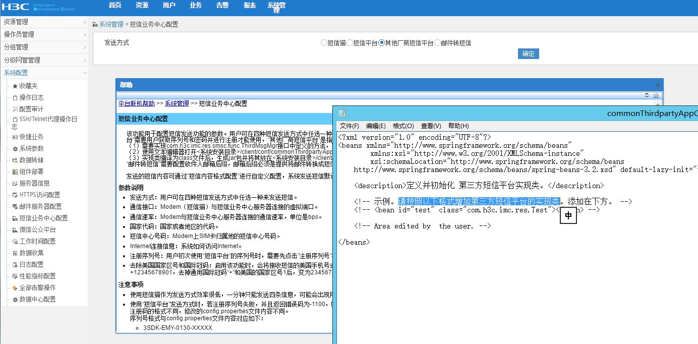The width and height of the screenshot is (698, 344).
Task: Click the gear icon beside 数据中心配置
Action: [15, 300]
